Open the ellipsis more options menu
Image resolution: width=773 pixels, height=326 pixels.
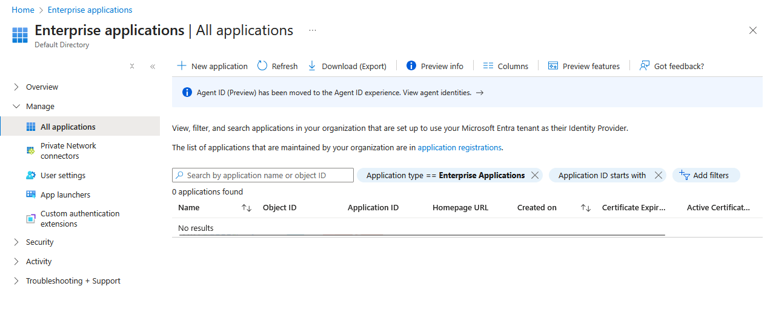coord(313,30)
